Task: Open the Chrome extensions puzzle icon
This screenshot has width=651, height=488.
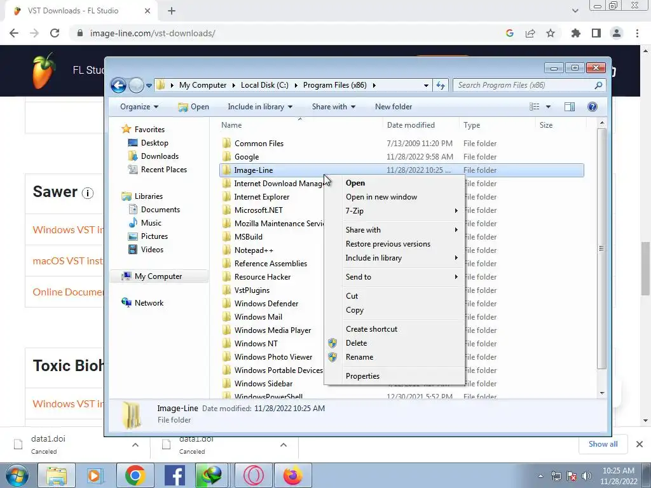Action: (x=576, y=33)
